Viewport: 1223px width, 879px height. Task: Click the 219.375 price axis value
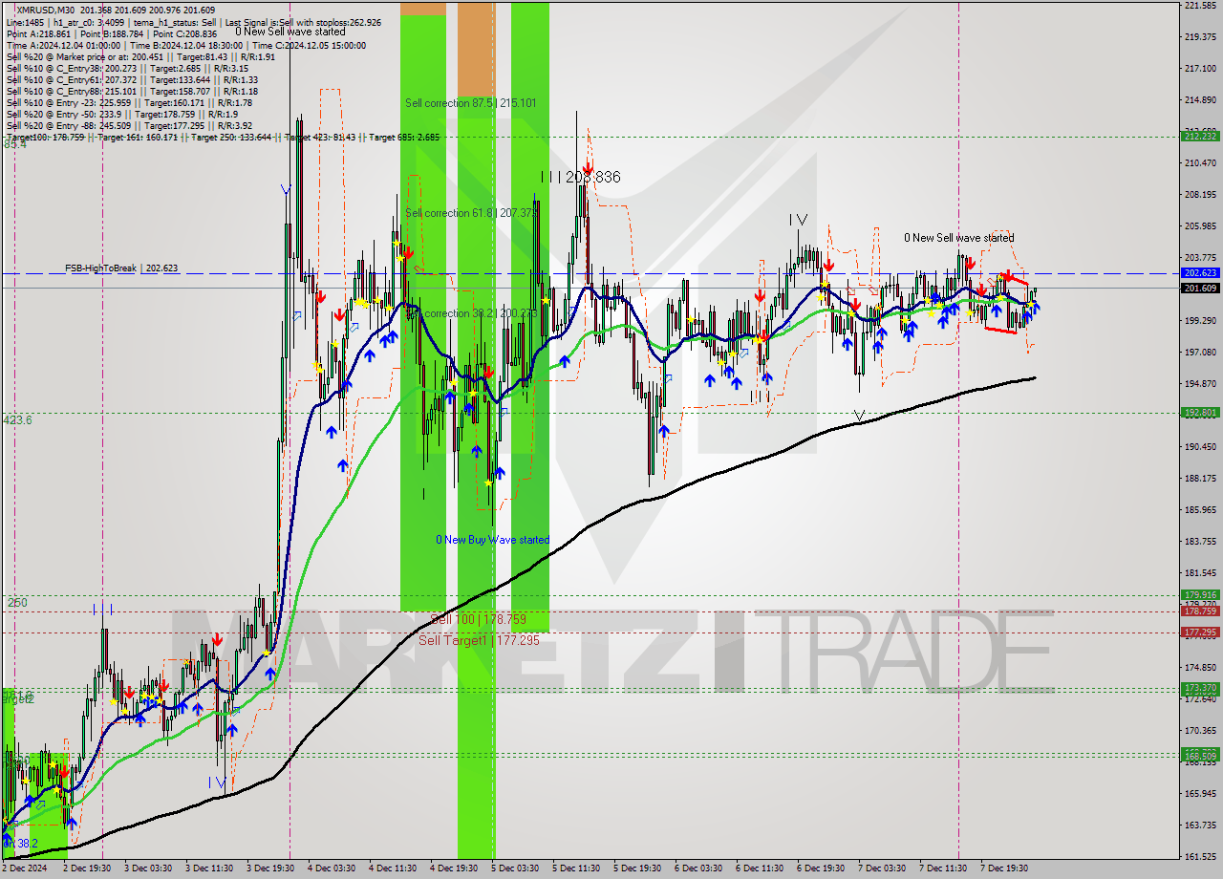[1199, 37]
